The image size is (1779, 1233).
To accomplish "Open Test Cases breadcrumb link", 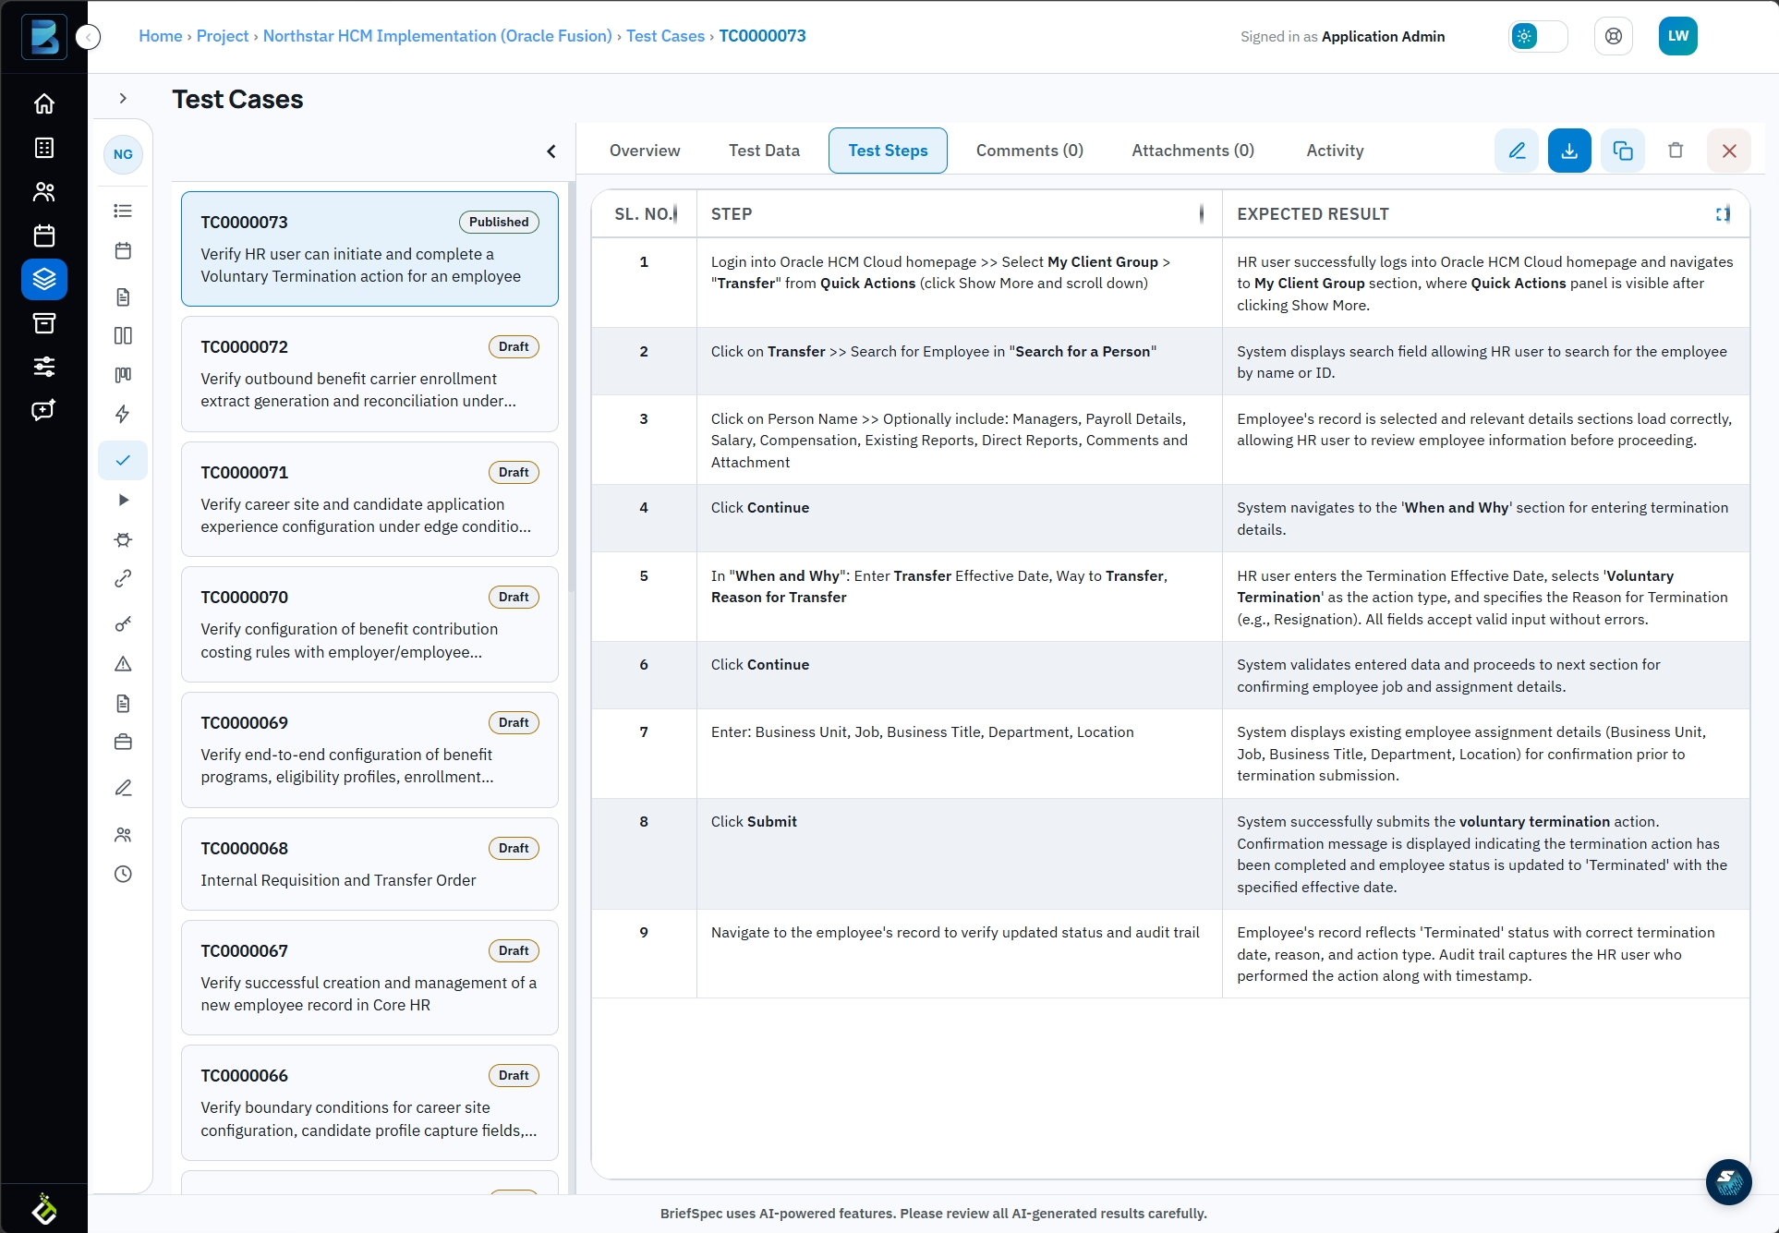I will click(665, 36).
